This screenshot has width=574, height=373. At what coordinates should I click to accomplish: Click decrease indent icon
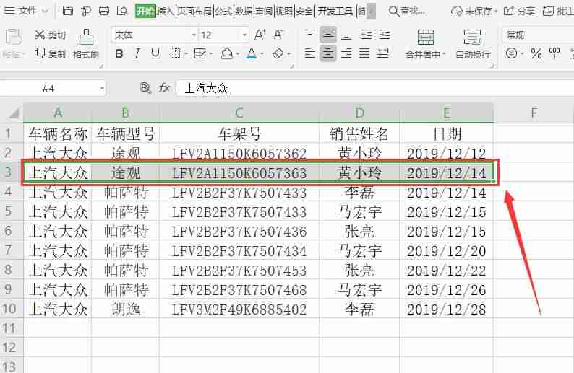click(366, 35)
